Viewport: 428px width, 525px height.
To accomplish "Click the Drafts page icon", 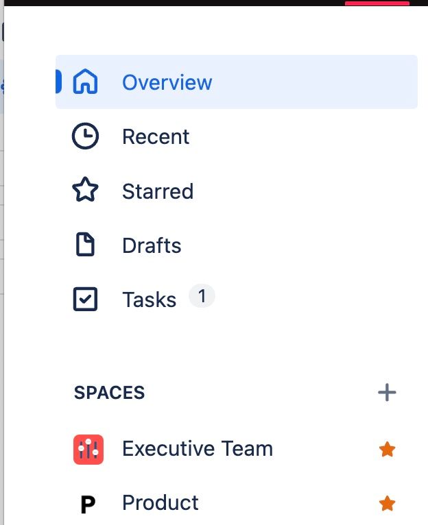I will 85,245.
